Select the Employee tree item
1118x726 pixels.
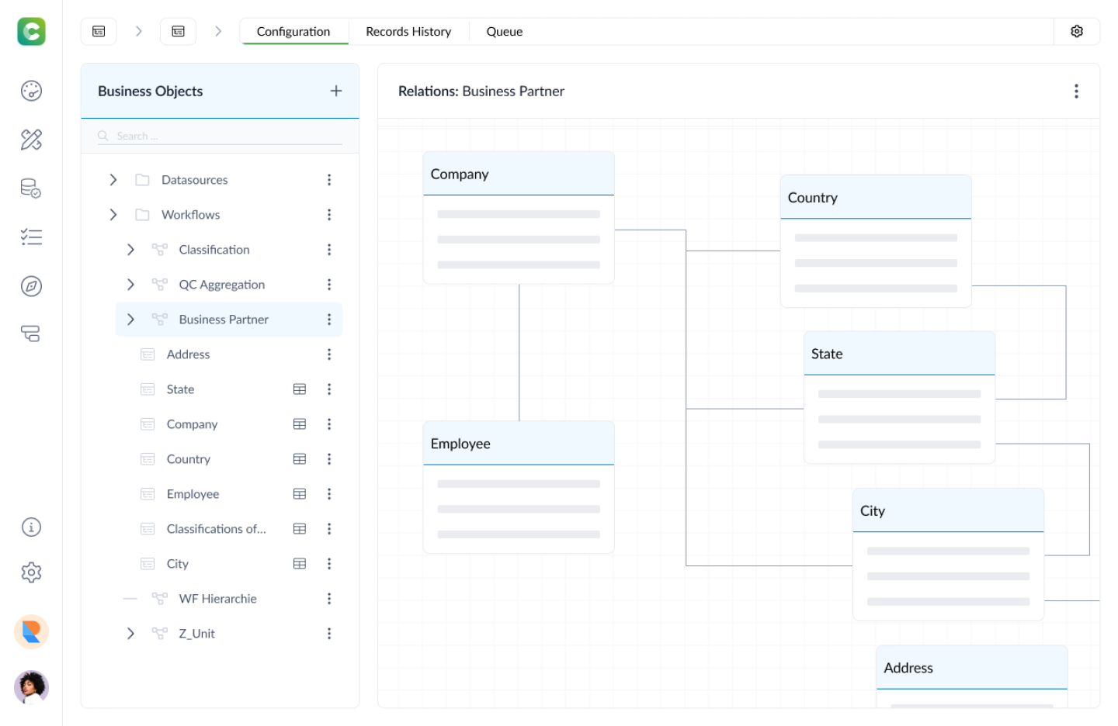coord(193,494)
